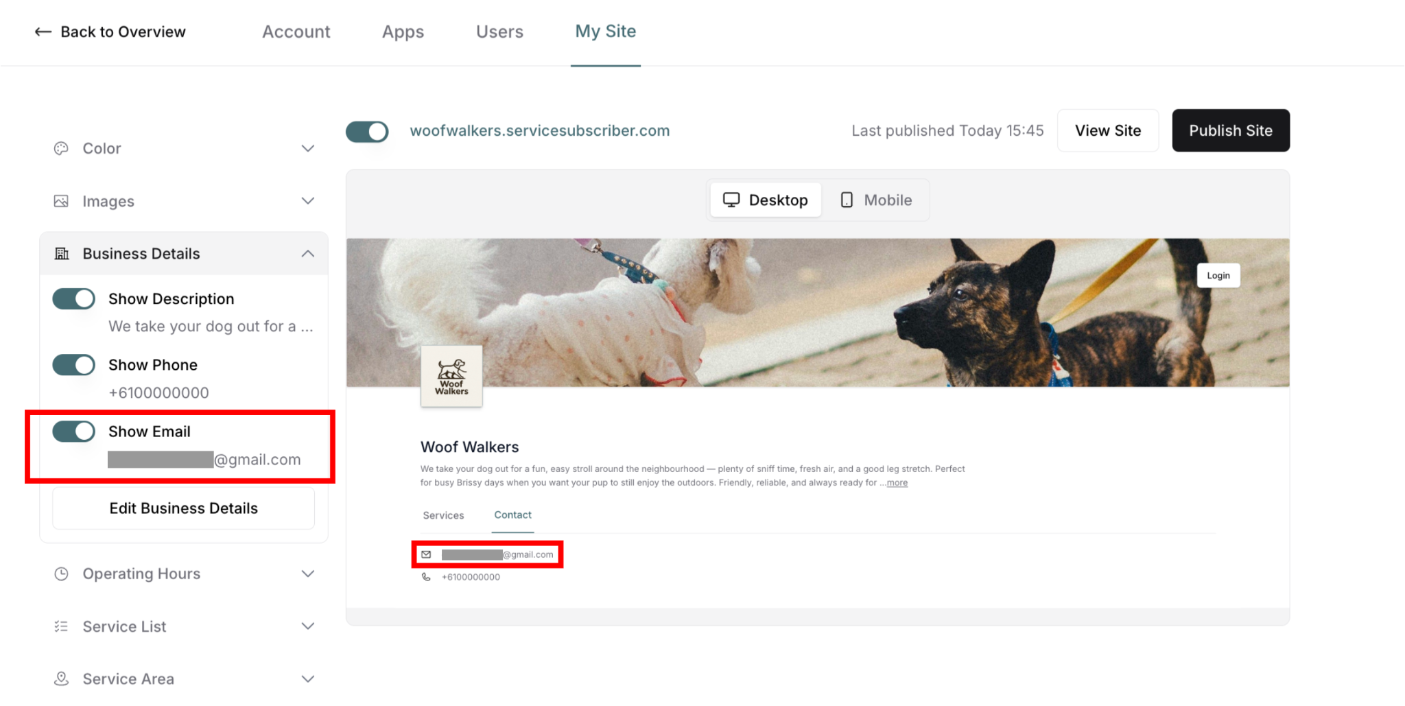1405x706 pixels.
Task: Click the Operating Hours clock icon
Action: pos(61,574)
